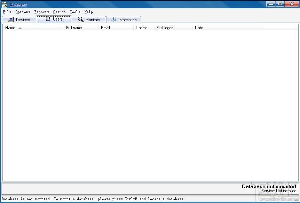Viewport: 300px width, 203px height.
Task: Click the computer icon on Devices tab
Action: pos(11,19)
